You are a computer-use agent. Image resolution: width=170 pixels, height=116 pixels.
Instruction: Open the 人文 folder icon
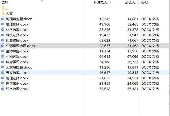3,14
